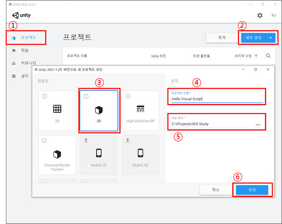Select the 2D template card

(x=57, y=110)
